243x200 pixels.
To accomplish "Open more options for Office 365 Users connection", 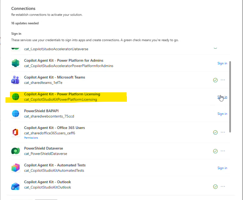I will coord(223,132).
